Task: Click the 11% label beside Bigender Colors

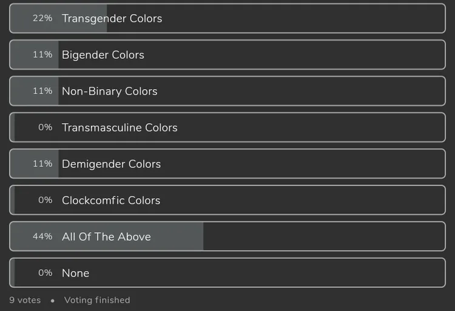Action: (42, 55)
